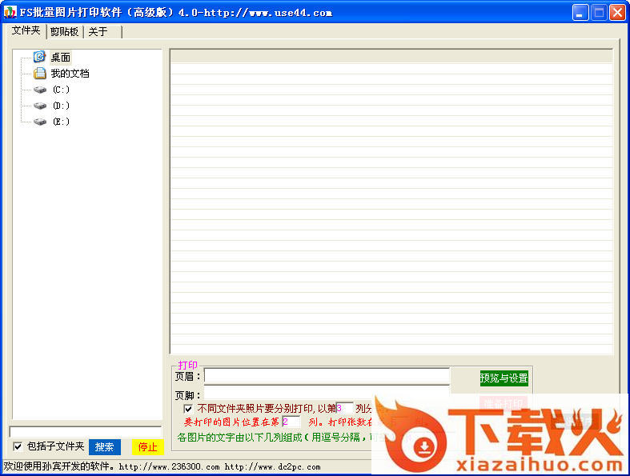
Task: Click the yellow 停止 button
Action: pyautogui.click(x=147, y=447)
